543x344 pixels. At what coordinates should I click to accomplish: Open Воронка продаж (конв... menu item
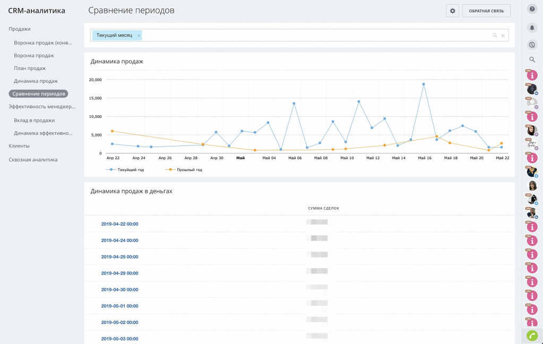[x=43, y=43]
